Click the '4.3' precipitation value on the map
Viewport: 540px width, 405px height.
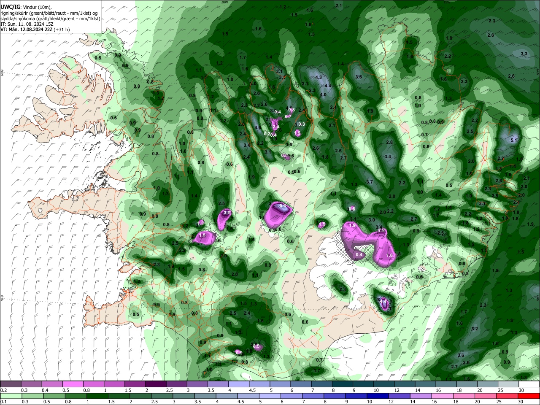tap(319, 77)
